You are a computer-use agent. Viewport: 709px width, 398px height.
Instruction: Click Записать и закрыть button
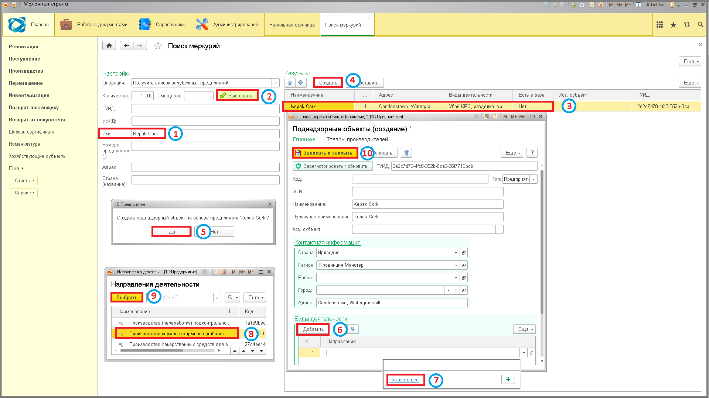point(325,153)
